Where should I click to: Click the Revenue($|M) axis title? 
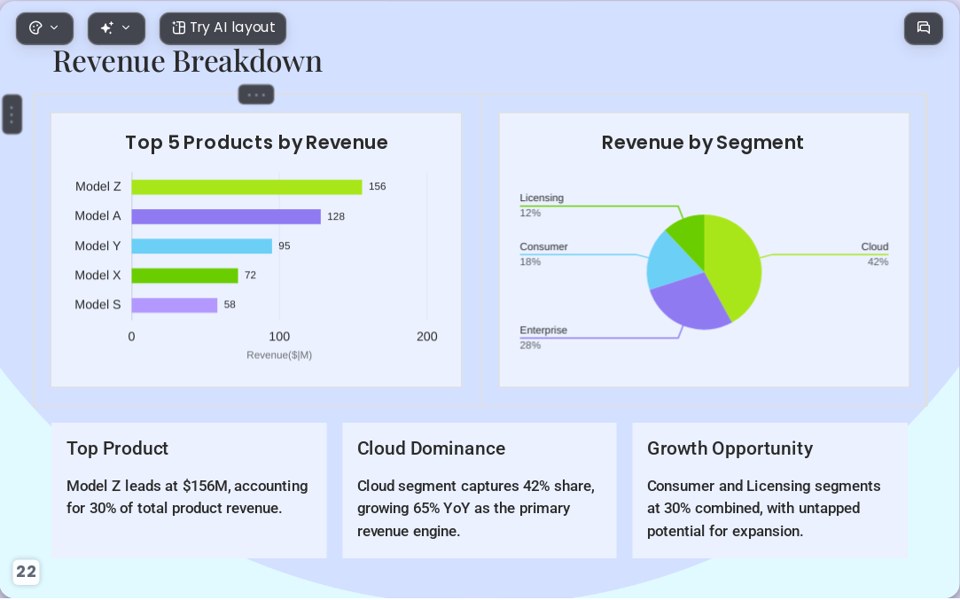click(x=279, y=355)
